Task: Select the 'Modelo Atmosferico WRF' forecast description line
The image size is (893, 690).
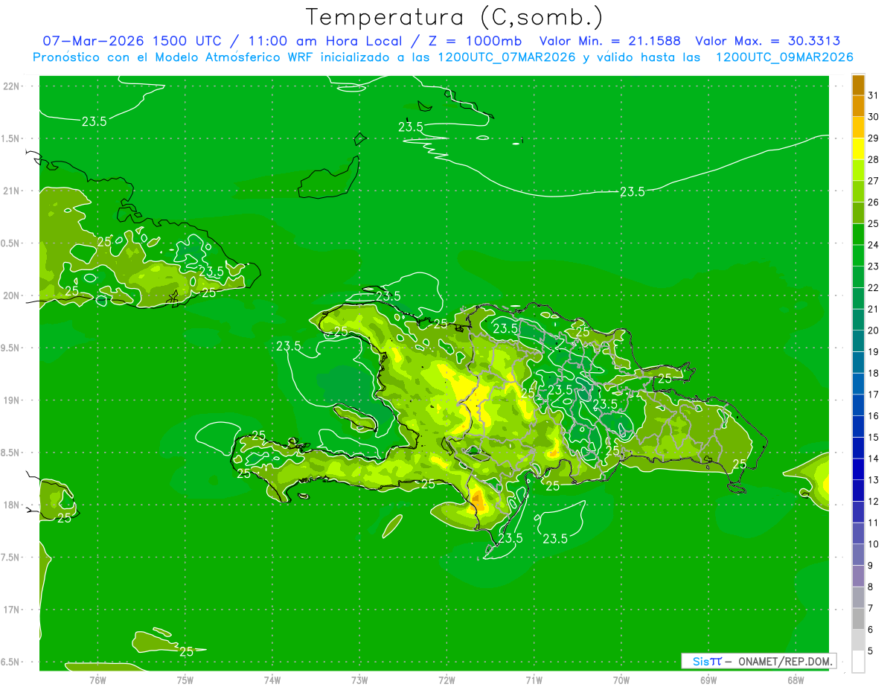Action: click(x=443, y=57)
